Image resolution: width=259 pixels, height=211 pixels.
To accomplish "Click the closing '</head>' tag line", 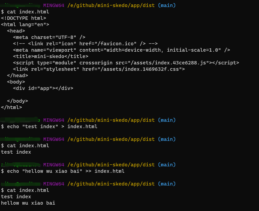I will pyautogui.click(x=17, y=75).
